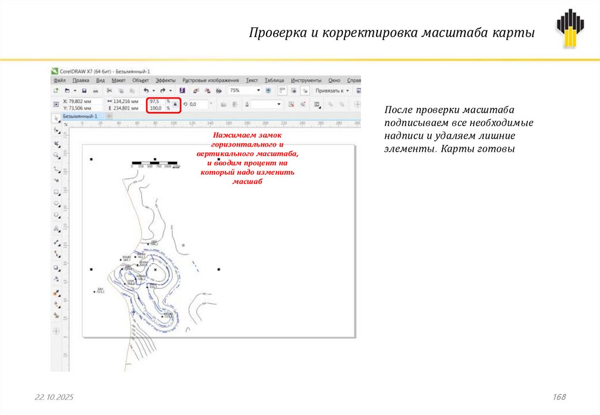Image resolution: width=600 pixels, height=415 pixels.
Task: Expand the Redo history dropdown arrow
Action: [x=171, y=91]
